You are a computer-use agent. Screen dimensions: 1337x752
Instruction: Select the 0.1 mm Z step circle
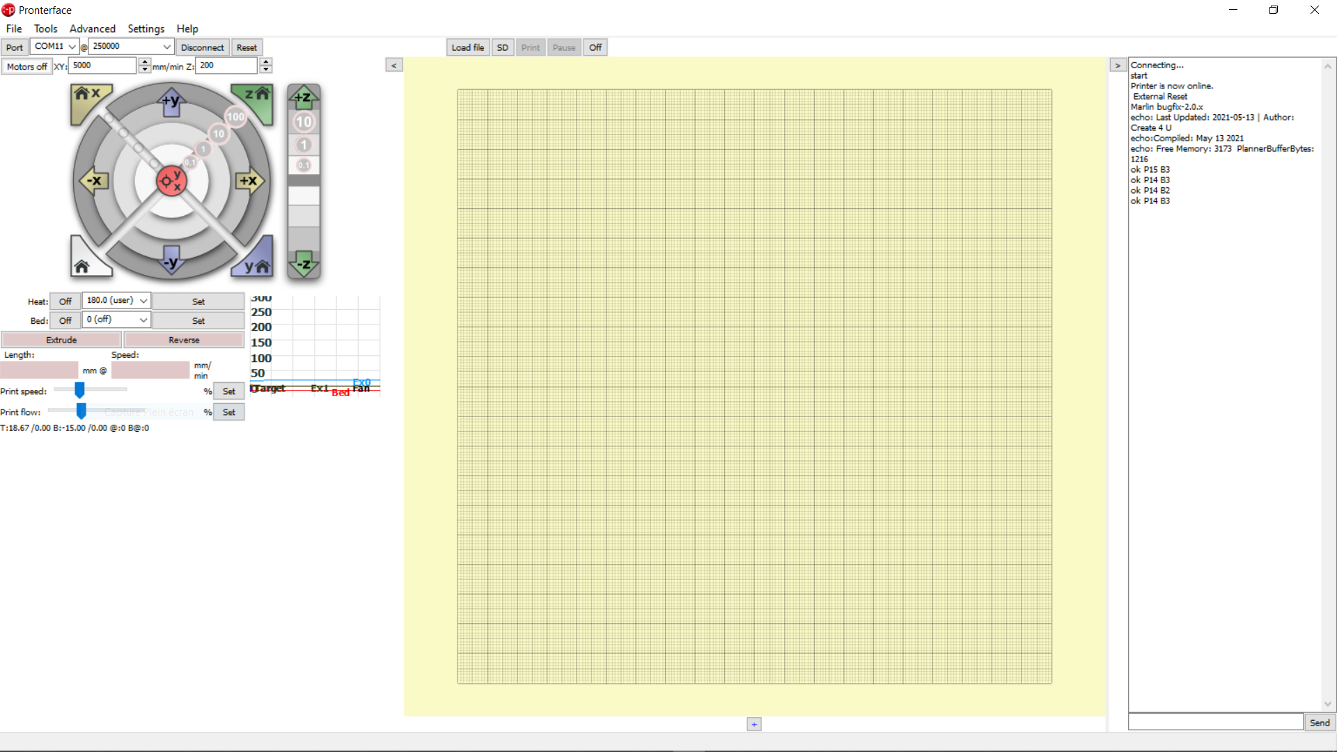(304, 165)
